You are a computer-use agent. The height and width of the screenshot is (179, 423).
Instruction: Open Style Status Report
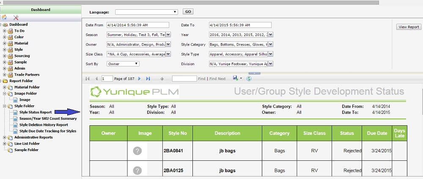point(36,112)
